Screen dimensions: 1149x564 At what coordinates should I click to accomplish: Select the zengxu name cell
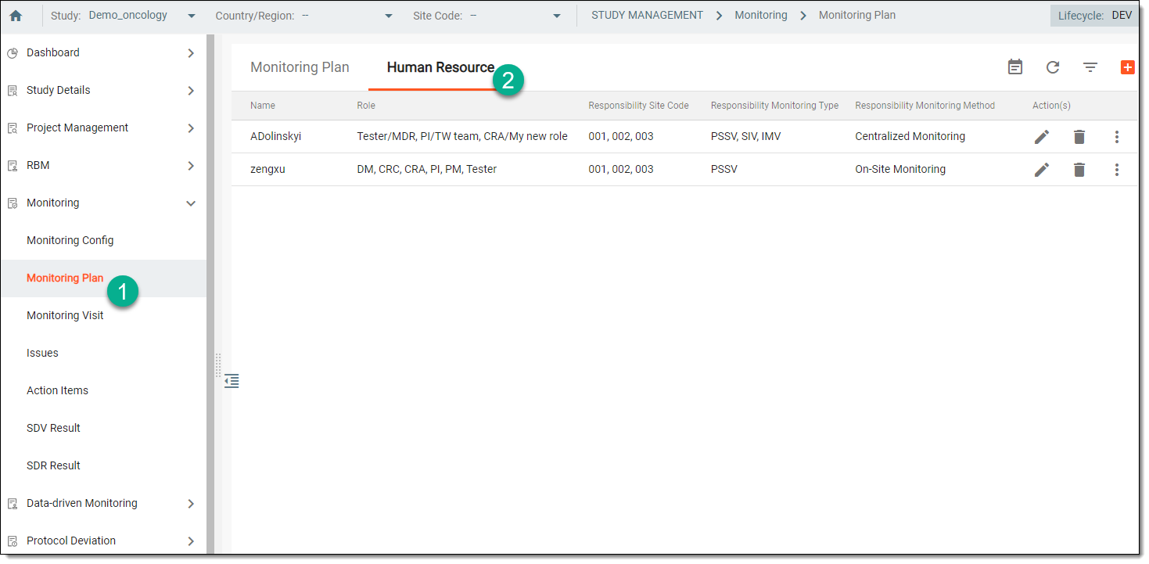pyautogui.click(x=268, y=170)
